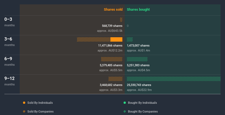The image size is (225, 115).
Task: Click the orange Sold By Individuals legend dot
Action: click(x=24, y=103)
